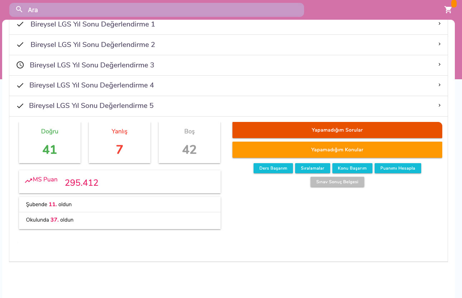Click the clock icon beside Değerlendirme 3
The image size is (462, 298).
20,65
